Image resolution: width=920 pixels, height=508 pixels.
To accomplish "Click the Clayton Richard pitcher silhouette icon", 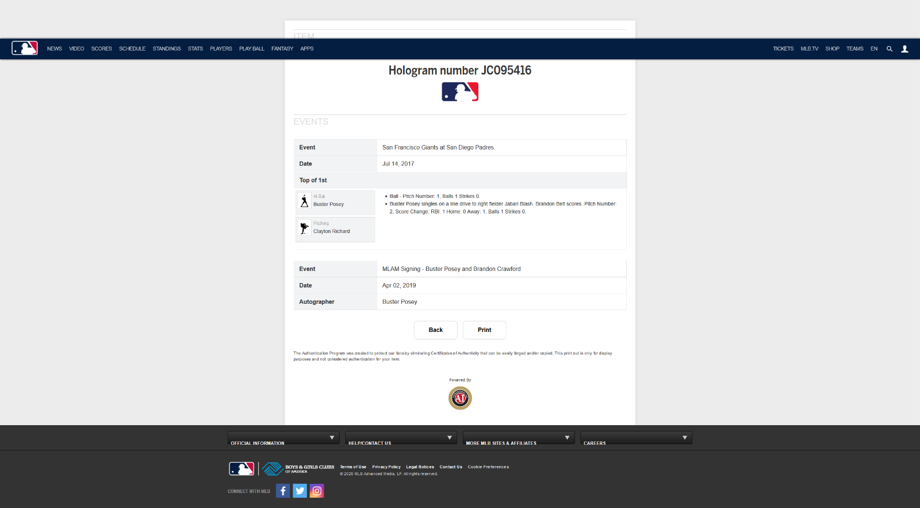I will [304, 228].
